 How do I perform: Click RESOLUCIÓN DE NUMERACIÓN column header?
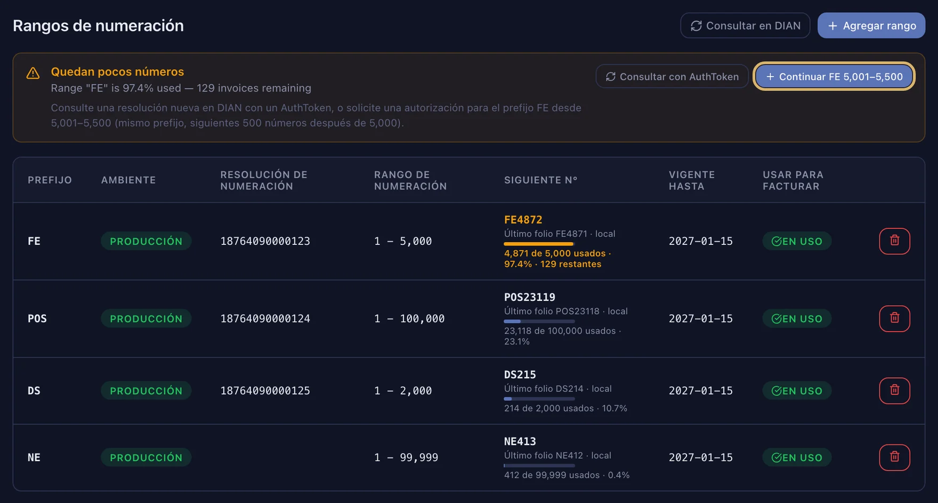pyautogui.click(x=264, y=180)
